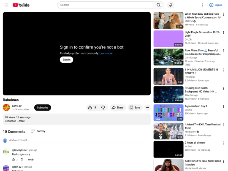Open sc9849 channel name link
228x171 pixels.
coord(17,106)
